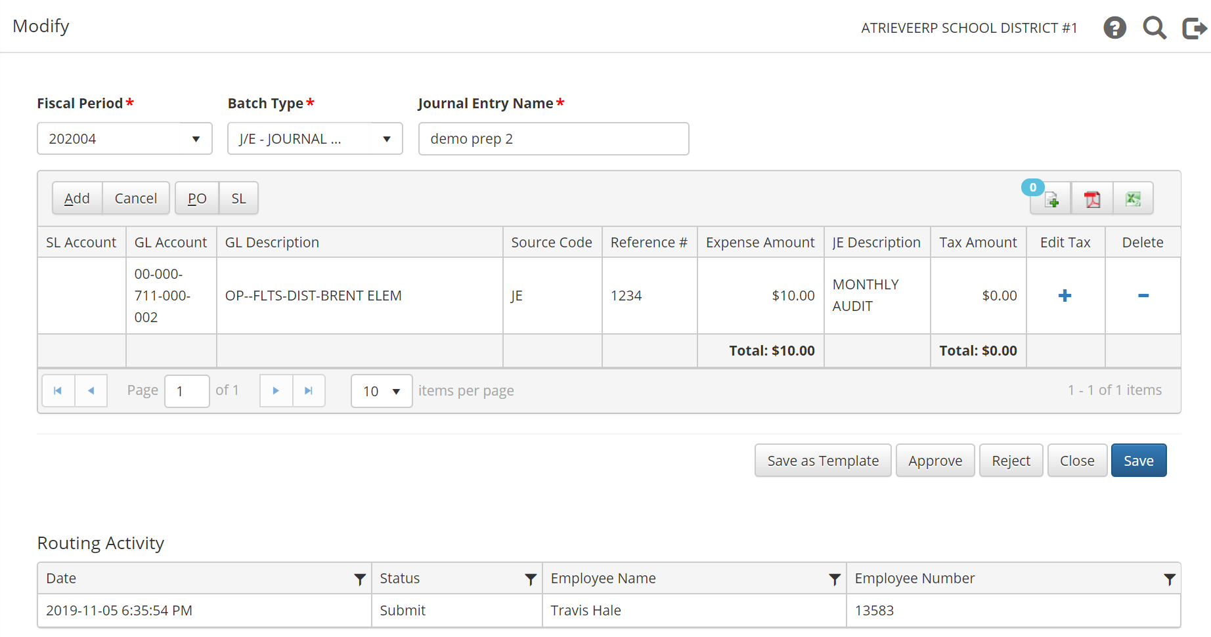Screen dimensions: 1211x637
Task: Open the Employee Name column filter
Action: tap(834, 579)
